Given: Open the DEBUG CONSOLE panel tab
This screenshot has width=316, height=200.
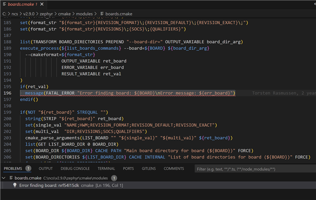Looking at the screenshot, I should click(x=75, y=168).
